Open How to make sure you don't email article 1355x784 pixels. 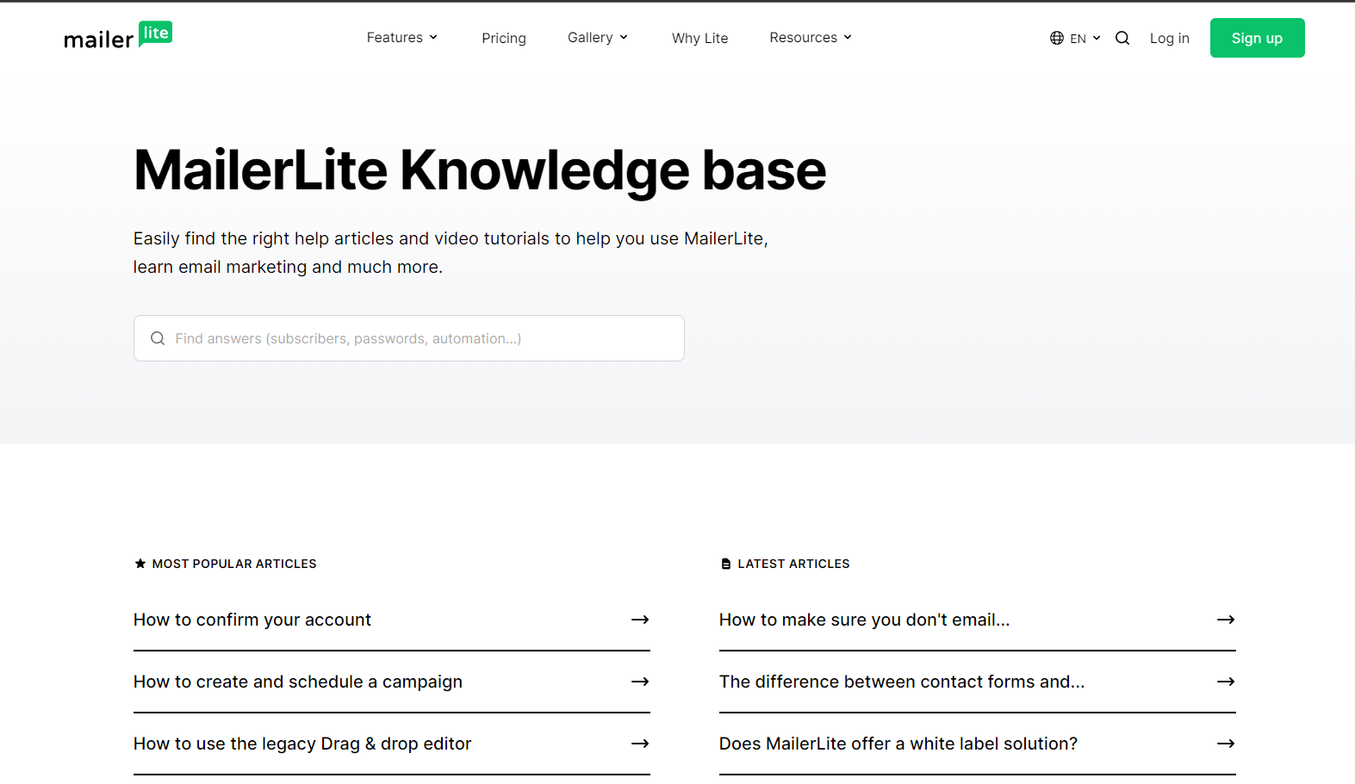click(x=864, y=620)
